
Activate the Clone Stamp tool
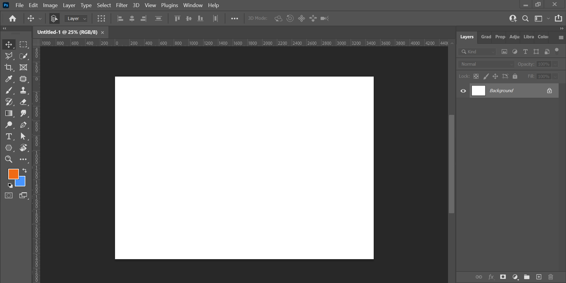coord(23,90)
